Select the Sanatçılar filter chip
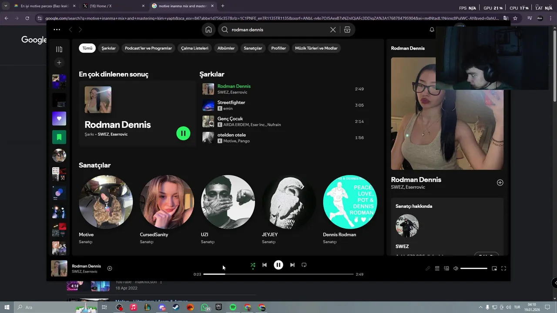Viewport: 557px width, 313px height. 253,48
